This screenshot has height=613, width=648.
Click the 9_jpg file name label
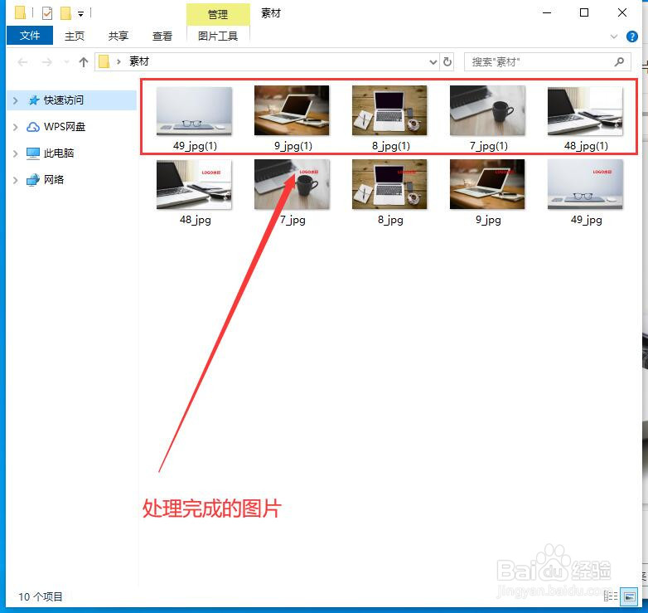488,220
